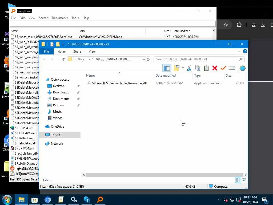Select $metadata.dat in Everything list
273x205 pixels.
(25, 143)
